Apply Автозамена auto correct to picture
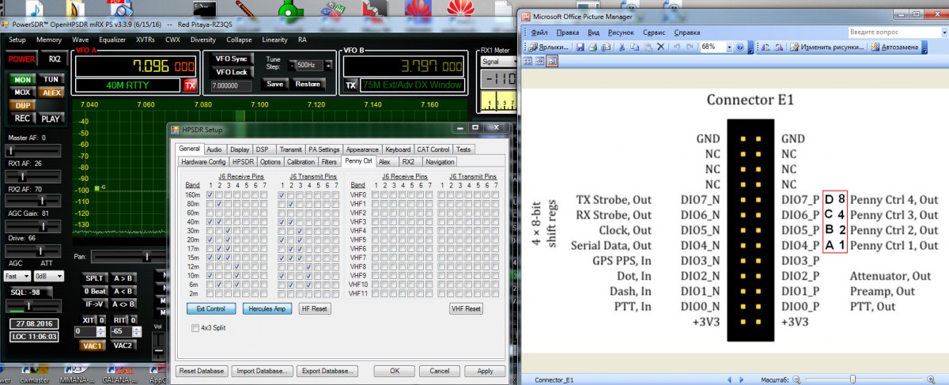The height and width of the screenshot is (385, 949). point(895,47)
